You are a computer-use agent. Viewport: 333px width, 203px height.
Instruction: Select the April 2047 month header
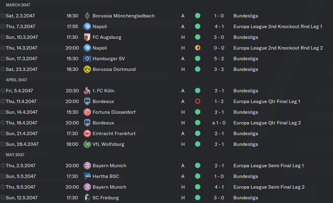click(x=16, y=80)
